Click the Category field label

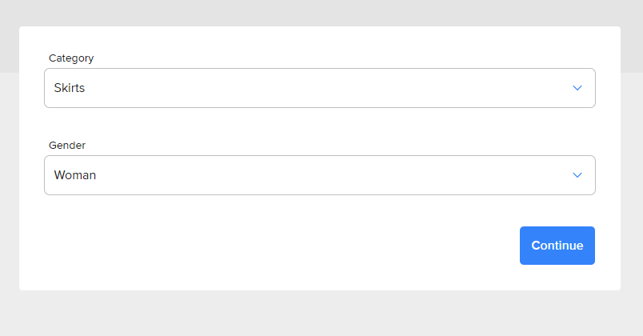[x=71, y=58]
